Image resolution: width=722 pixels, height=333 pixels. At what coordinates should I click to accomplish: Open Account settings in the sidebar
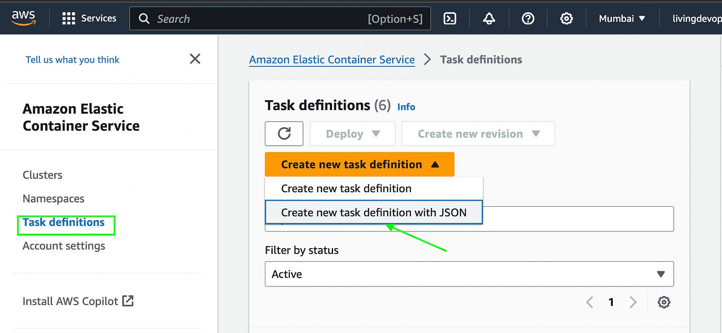tap(64, 246)
